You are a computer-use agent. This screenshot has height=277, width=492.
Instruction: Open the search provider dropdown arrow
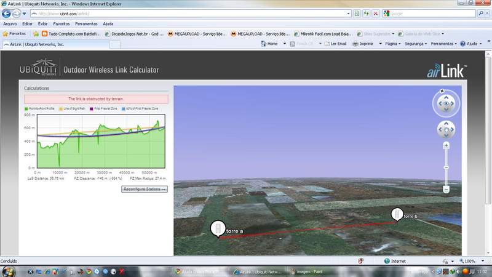pyautogui.click(x=487, y=14)
